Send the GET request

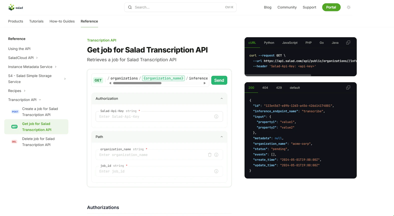[x=219, y=80]
